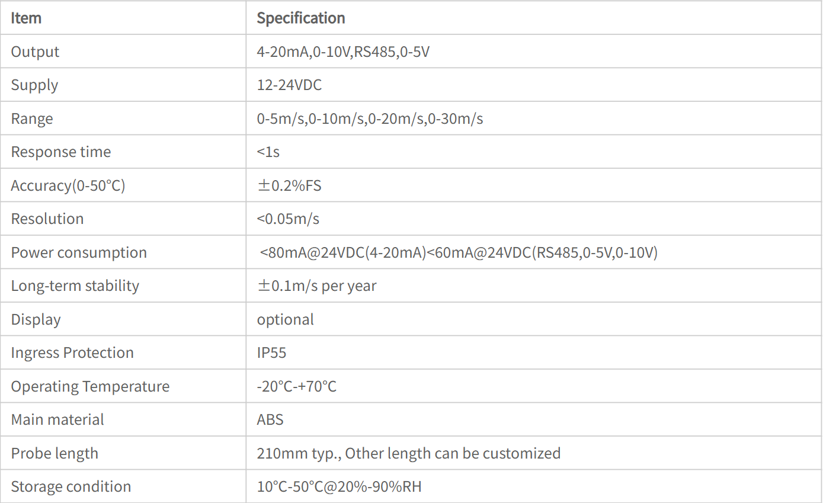Select the Response time label
The image size is (823, 503).
pos(60,152)
